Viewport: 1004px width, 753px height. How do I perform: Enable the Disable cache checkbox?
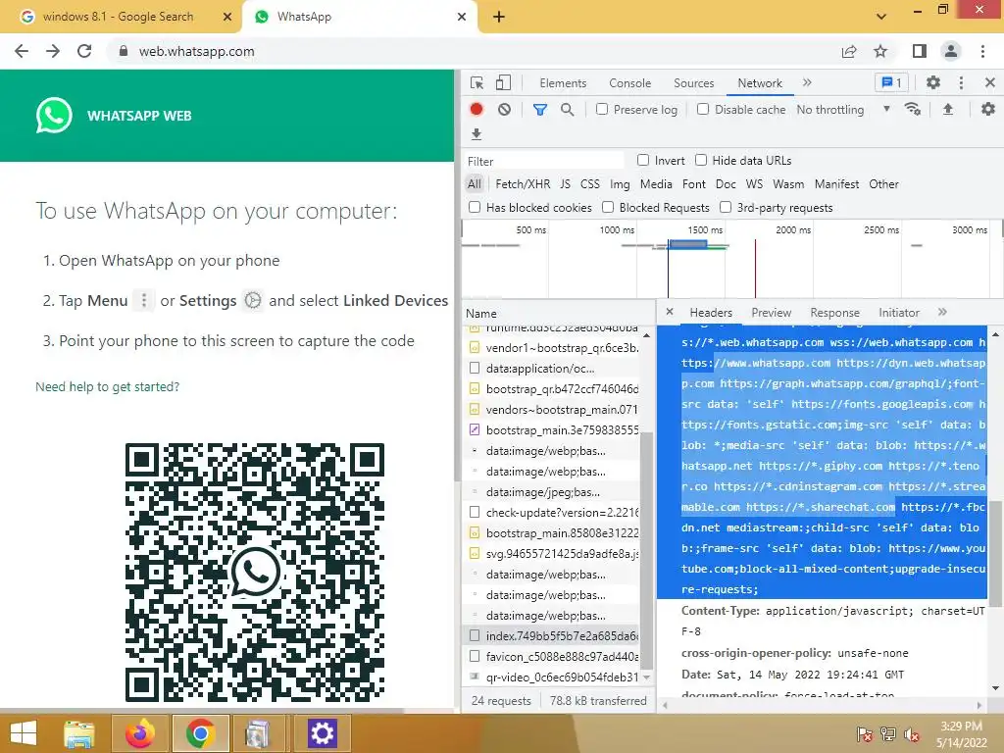[x=702, y=109]
